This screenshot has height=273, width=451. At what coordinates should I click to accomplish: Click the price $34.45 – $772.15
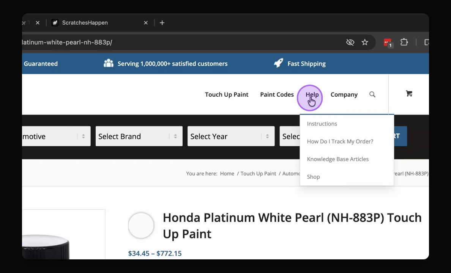tap(155, 253)
